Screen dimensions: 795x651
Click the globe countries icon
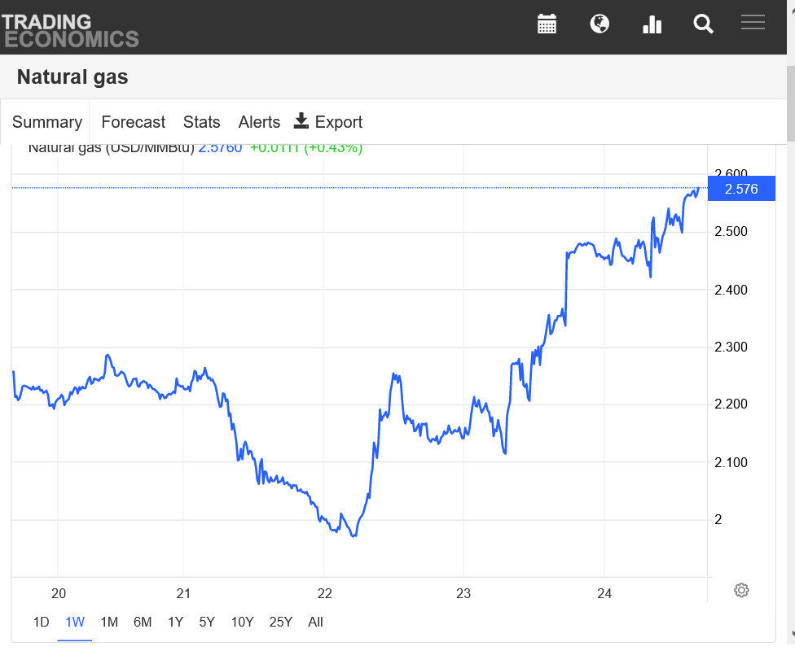click(600, 24)
